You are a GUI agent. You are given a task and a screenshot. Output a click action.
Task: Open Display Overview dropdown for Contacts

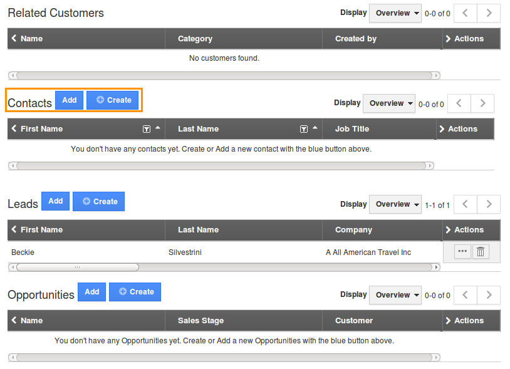tap(389, 103)
